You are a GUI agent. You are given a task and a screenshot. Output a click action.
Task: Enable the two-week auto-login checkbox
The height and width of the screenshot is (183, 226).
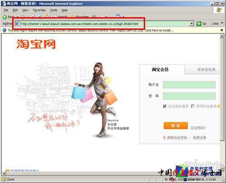coord(193,107)
